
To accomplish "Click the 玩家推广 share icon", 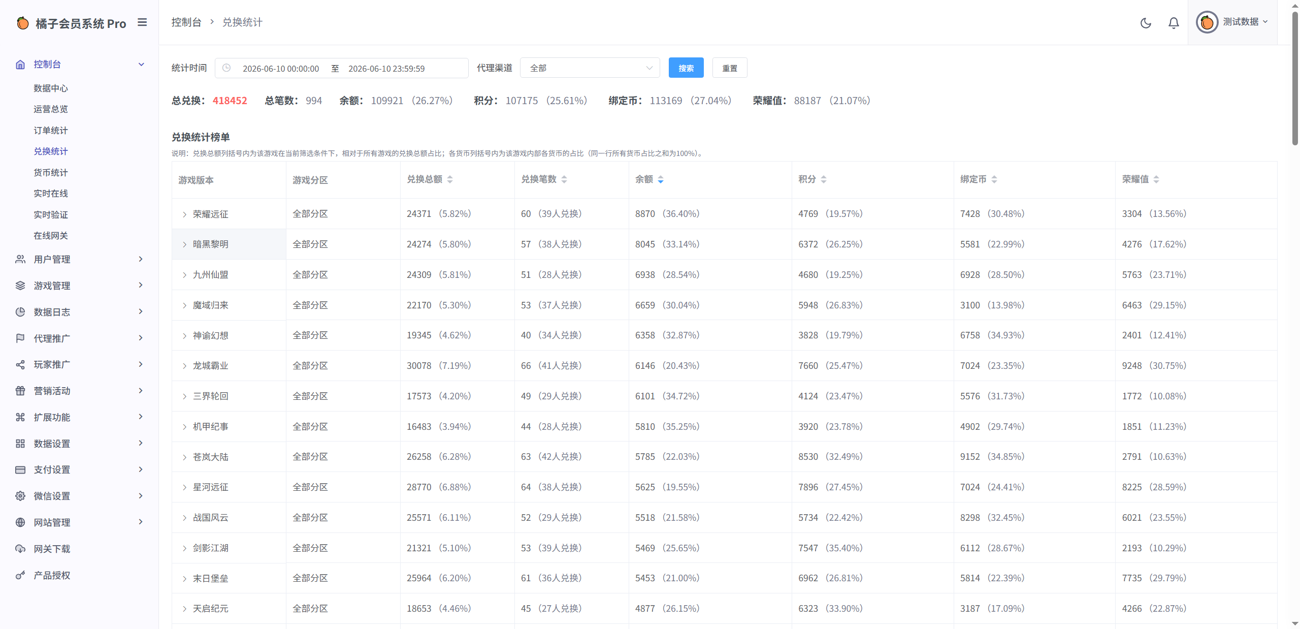I will point(20,365).
